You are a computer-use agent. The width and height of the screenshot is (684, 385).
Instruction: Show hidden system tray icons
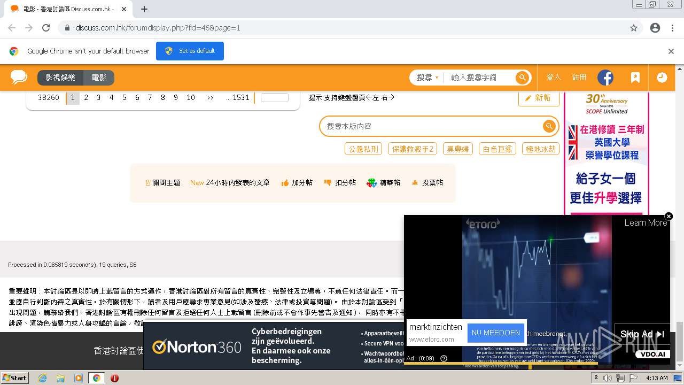click(x=596, y=378)
